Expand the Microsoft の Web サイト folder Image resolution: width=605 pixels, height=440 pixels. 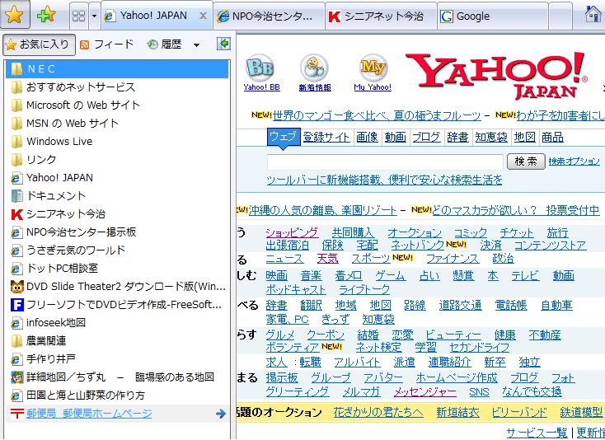[117, 105]
